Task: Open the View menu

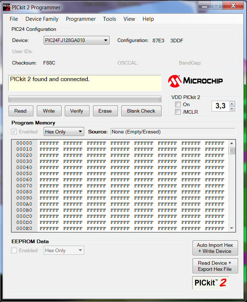Action: [129, 19]
